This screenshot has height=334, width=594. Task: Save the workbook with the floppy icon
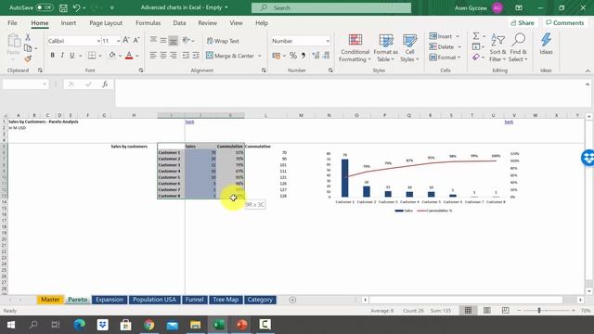click(63, 7)
